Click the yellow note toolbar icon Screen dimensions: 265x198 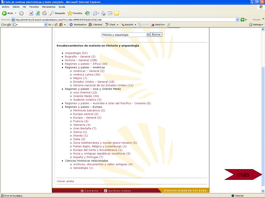pos(116,13)
